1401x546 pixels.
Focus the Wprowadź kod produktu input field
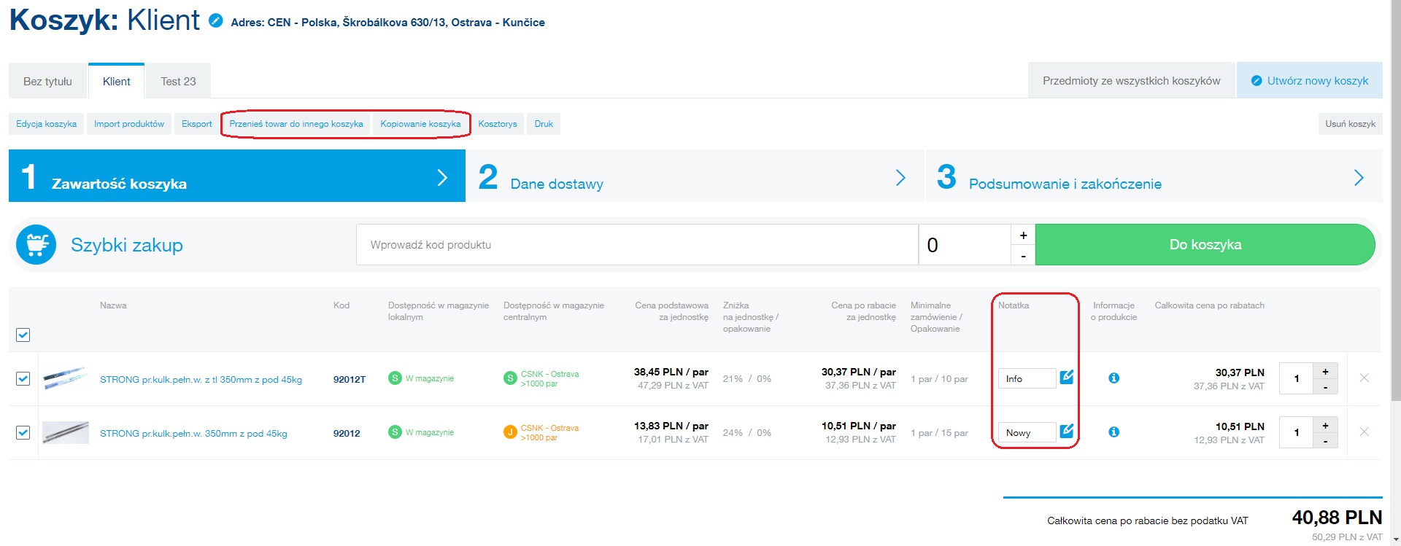[636, 245]
